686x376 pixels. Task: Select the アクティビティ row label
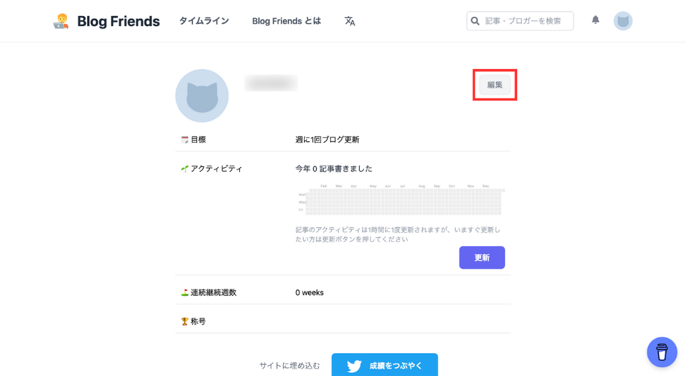pos(216,168)
